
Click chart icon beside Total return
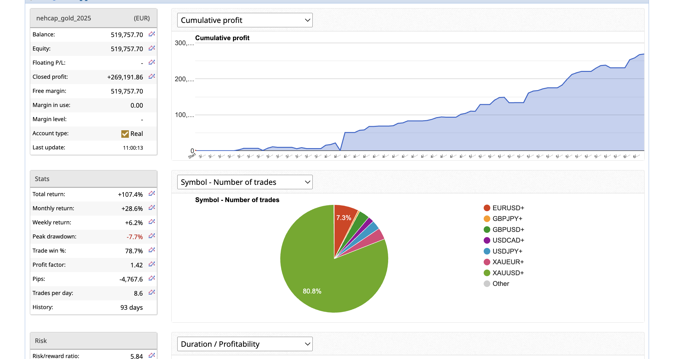pos(152,193)
